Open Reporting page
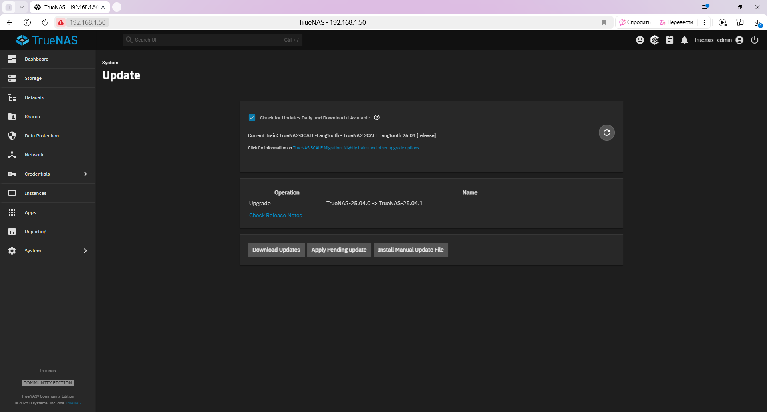 pos(48,232)
